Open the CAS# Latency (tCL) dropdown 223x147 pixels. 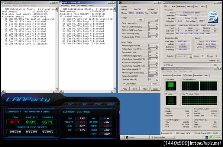[x=156, y=23]
